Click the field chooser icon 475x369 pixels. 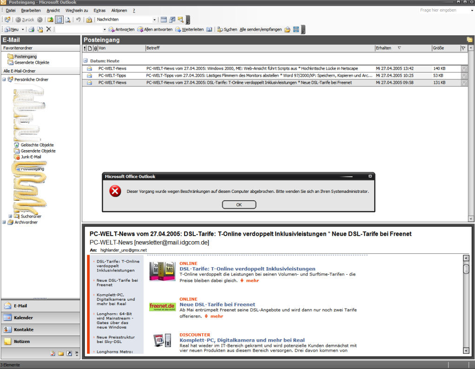(172, 20)
